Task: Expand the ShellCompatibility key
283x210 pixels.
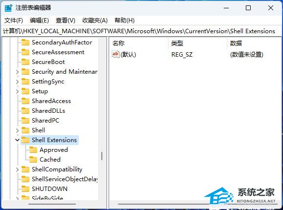Action: click(17, 169)
